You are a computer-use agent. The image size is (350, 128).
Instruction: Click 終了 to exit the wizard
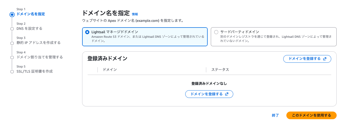coord(275,116)
